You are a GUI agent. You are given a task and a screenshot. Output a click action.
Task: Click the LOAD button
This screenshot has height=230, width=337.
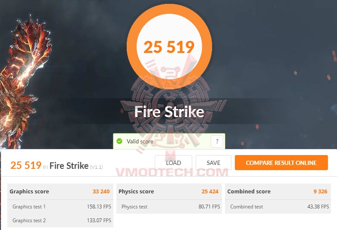click(173, 163)
